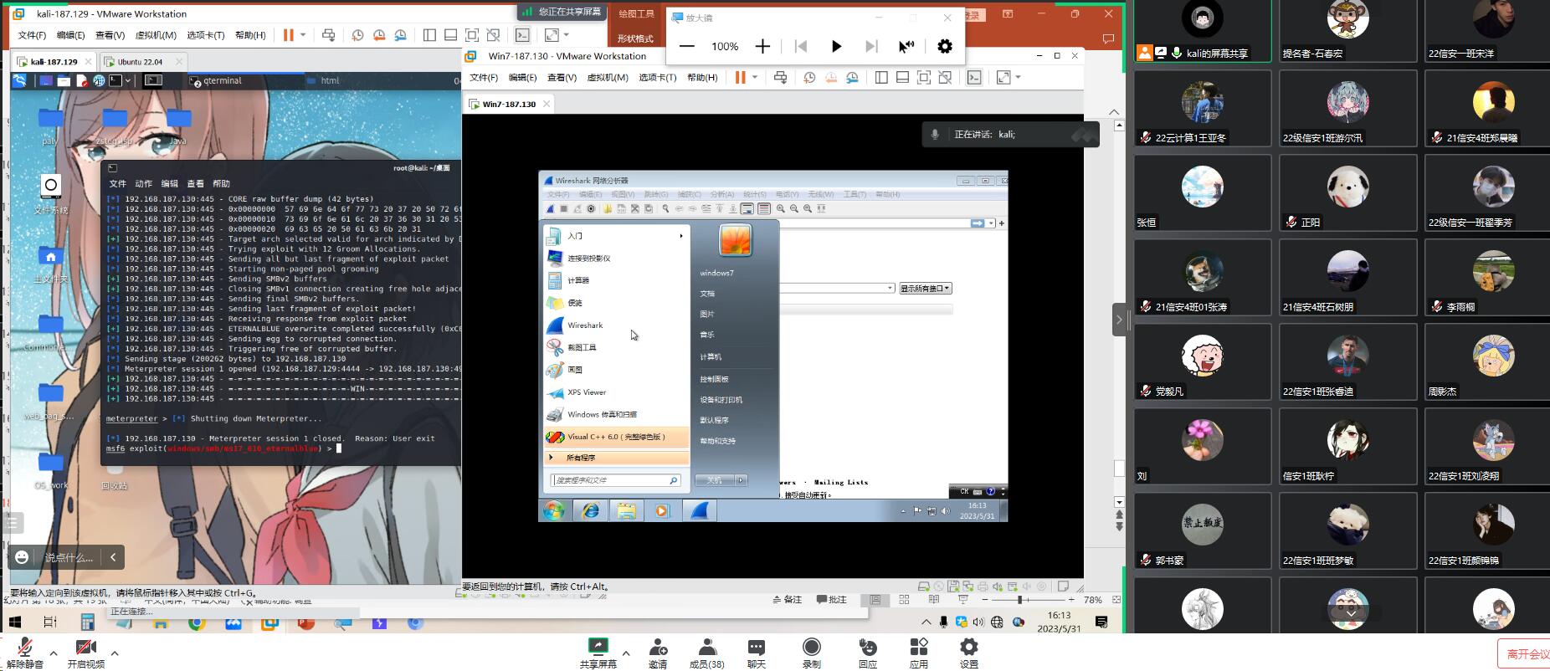Screen dimensions: 1550x671
Task: Expand audio options chevron beside 解除静音
Action: pos(54,653)
